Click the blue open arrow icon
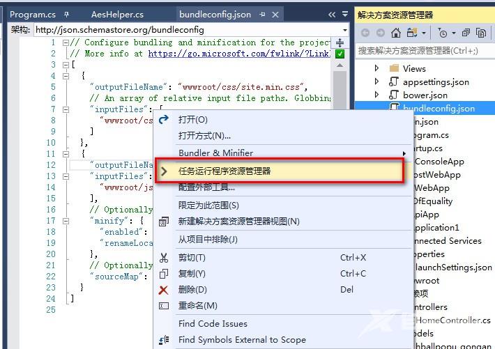The width and height of the screenshot is (495, 349). (x=164, y=120)
